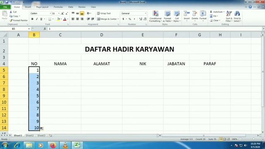
Task: Expand the Merge & Center dropdown arrow
Action: point(118,19)
